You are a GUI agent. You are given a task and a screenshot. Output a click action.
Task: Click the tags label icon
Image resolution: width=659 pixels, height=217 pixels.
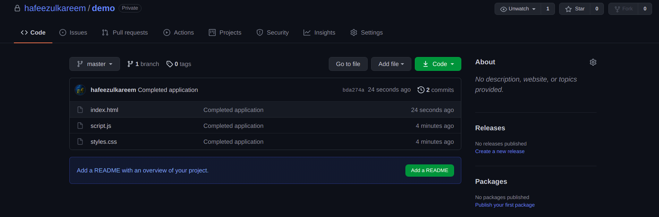click(170, 64)
